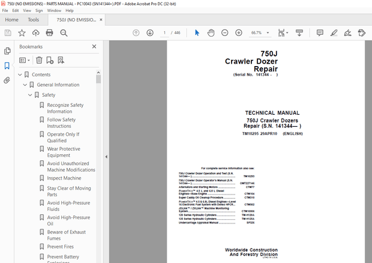
Task: Activate the Hand pan tool
Action: click(x=211, y=33)
